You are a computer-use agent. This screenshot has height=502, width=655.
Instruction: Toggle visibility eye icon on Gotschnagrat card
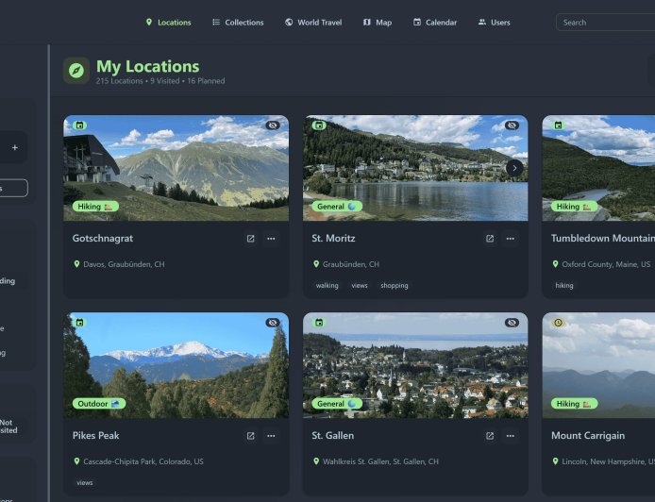coord(273,125)
